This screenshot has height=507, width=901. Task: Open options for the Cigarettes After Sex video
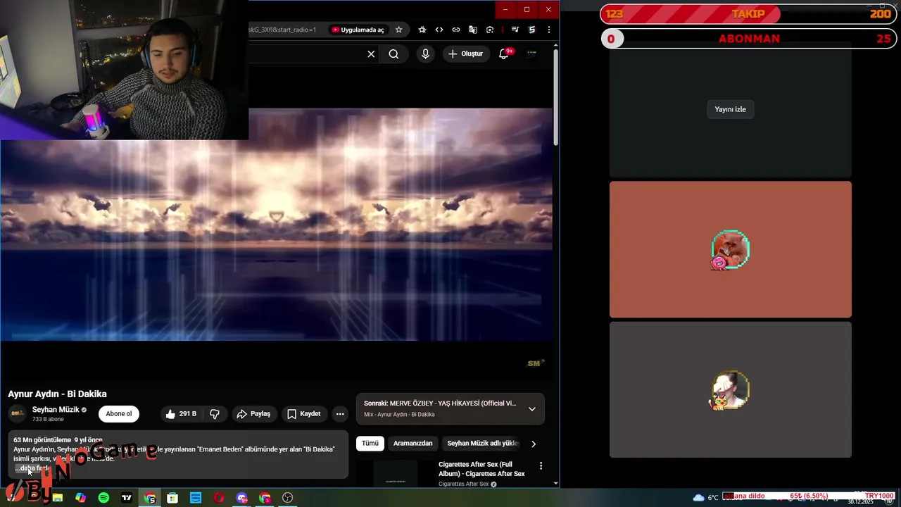coord(541,465)
